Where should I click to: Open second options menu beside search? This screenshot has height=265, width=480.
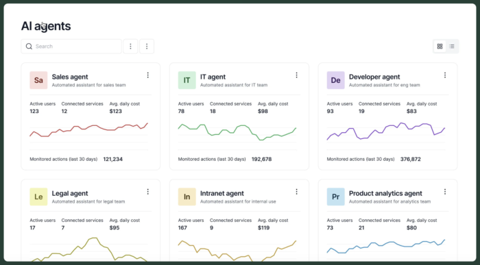[x=147, y=47]
